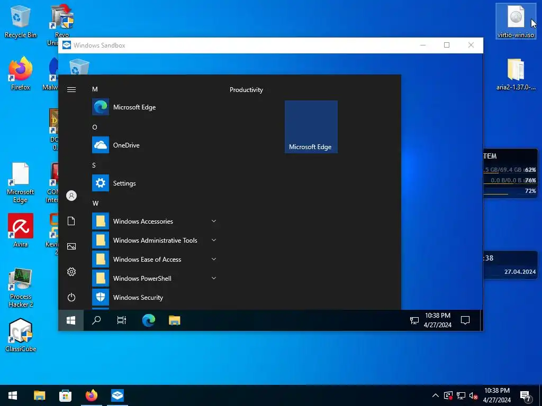Jump to letter W in app list

(95, 204)
